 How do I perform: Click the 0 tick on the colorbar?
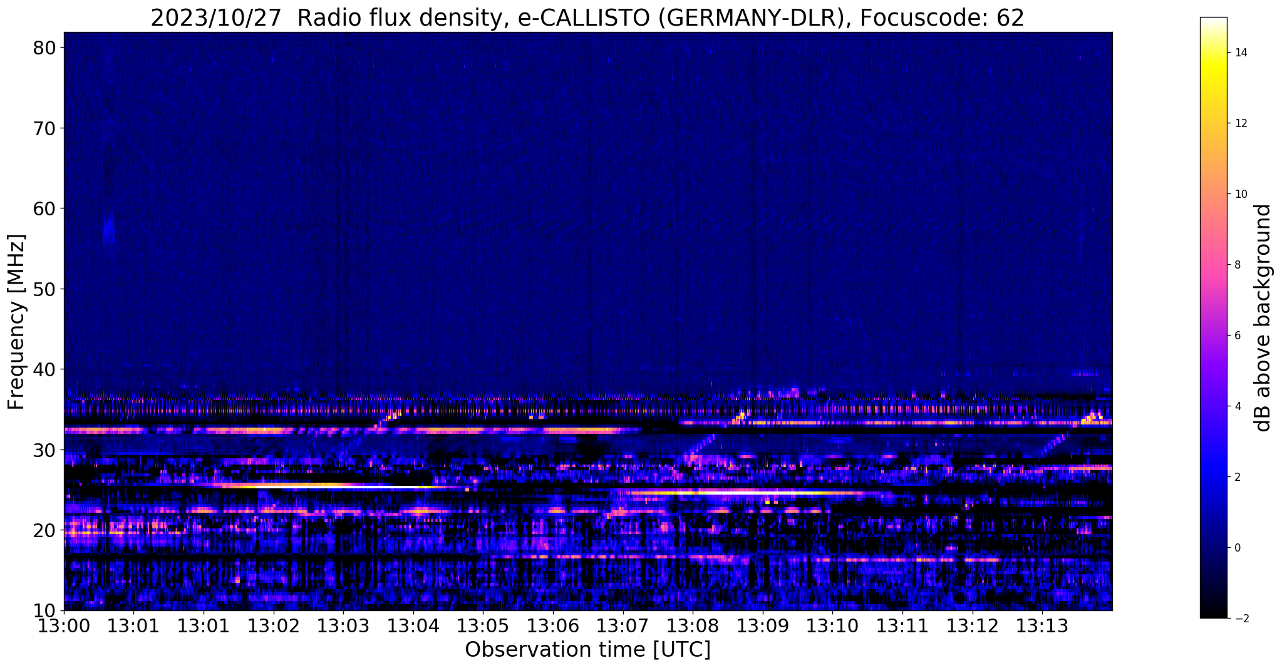(x=1237, y=548)
